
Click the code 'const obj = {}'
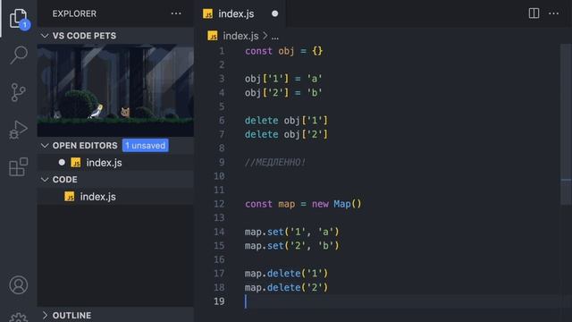(284, 51)
